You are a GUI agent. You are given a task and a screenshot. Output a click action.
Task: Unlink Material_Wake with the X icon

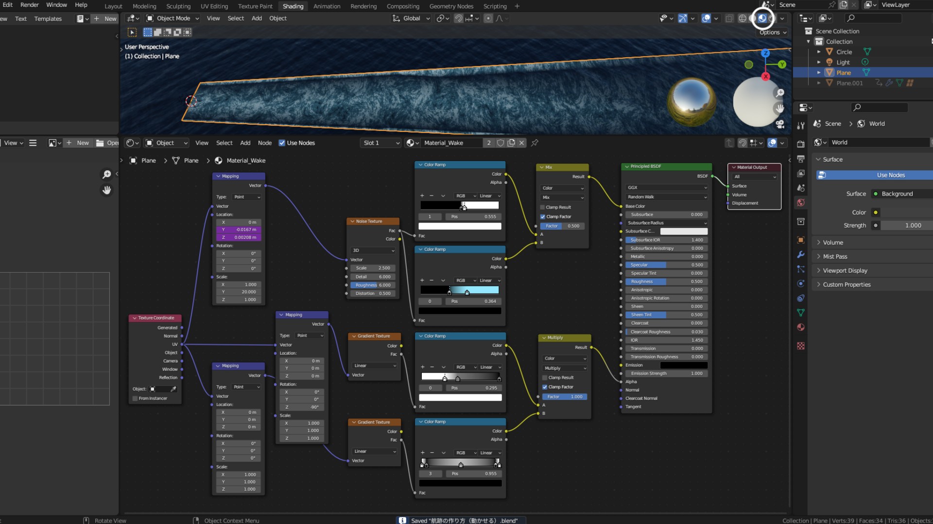click(521, 143)
